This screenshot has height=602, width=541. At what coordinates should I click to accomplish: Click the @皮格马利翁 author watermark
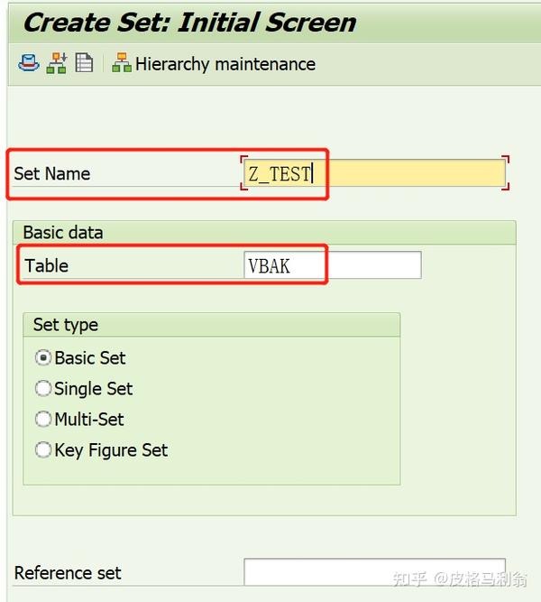480,579
